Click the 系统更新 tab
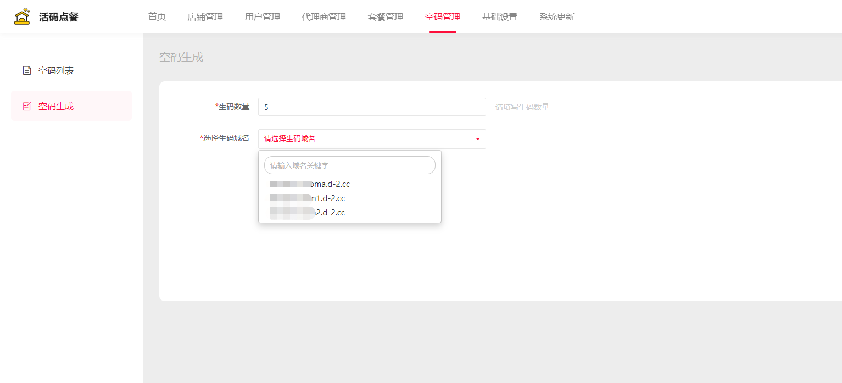Image resolution: width=842 pixels, height=383 pixels. (557, 17)
